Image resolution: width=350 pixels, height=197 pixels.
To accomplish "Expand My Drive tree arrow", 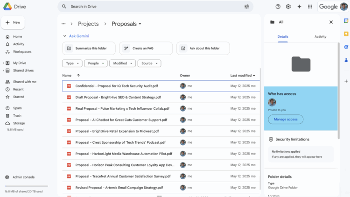I will (4, 63).
